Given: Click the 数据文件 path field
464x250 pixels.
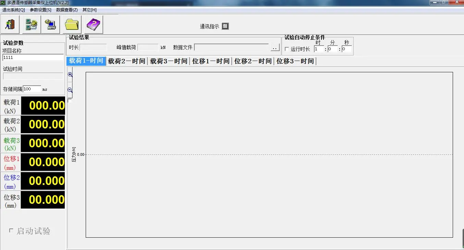Looking at the screenshot, I should tap(232, 48).
